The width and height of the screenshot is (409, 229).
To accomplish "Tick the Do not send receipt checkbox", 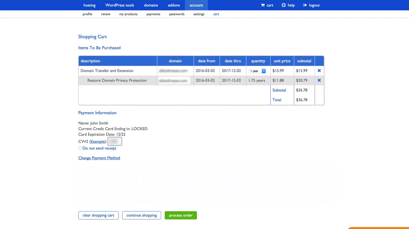I will 80,149.
